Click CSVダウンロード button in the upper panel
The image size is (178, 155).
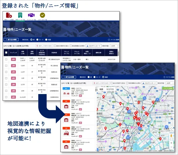pyautogui.click(x=93, y=46)
